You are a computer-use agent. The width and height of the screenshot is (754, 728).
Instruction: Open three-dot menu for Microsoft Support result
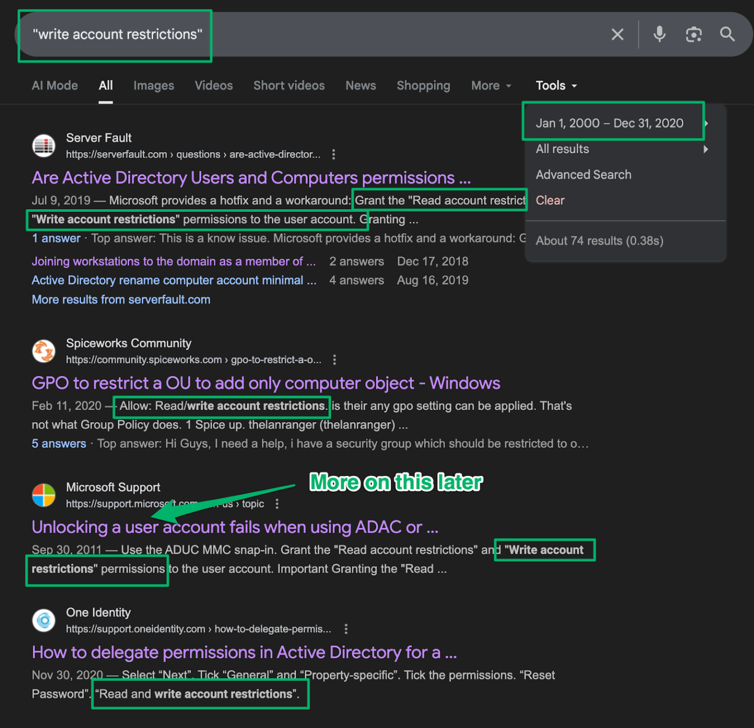277,504
